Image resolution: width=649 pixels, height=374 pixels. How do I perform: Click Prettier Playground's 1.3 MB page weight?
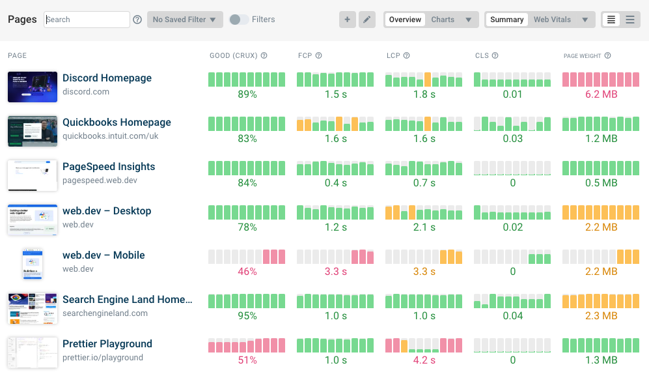coord(601,360)
